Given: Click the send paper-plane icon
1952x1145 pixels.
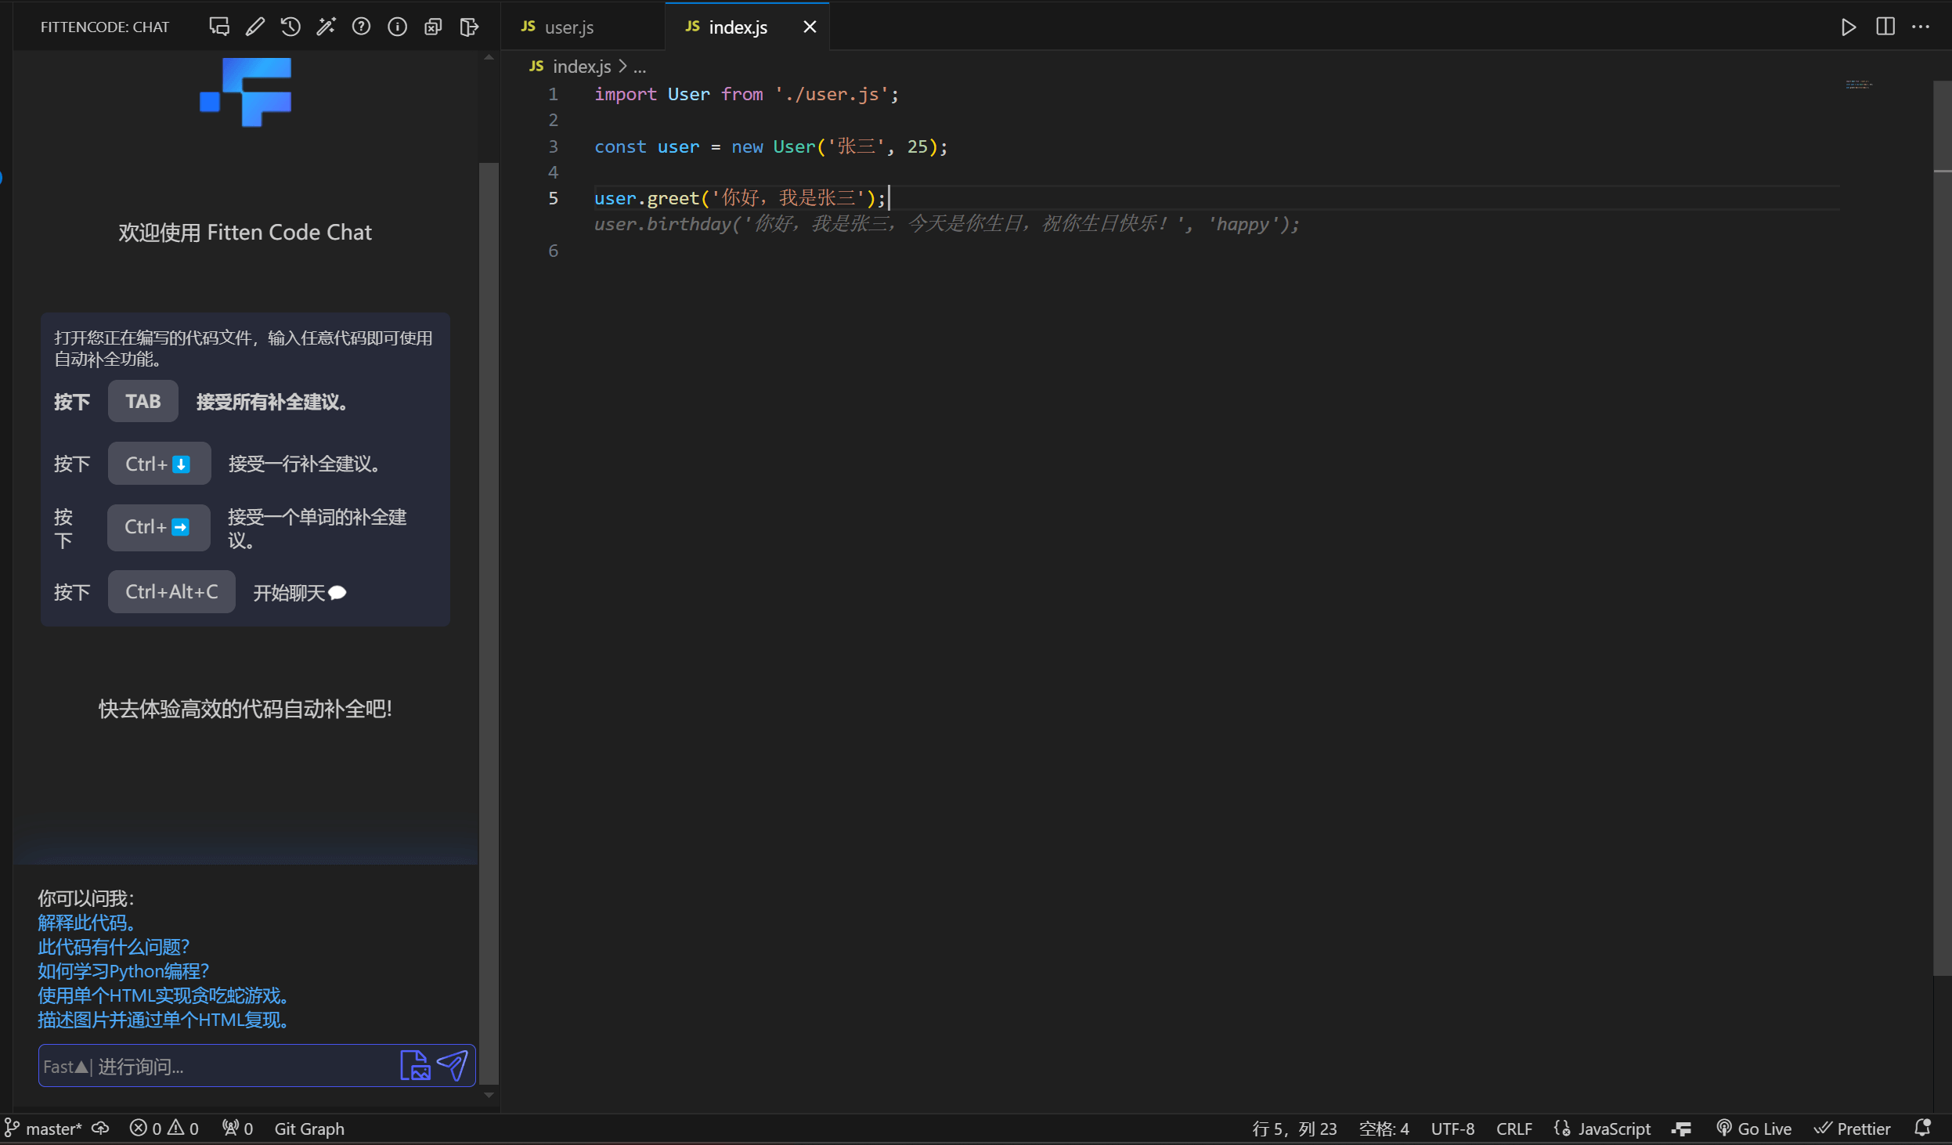Looking at the screenshot, I should (453, 1066).
